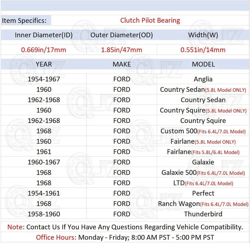The image size is (250, 243).
Task: Click the 'Clutch Pilot Bearing' title text
Action: [x=150, y=20]
